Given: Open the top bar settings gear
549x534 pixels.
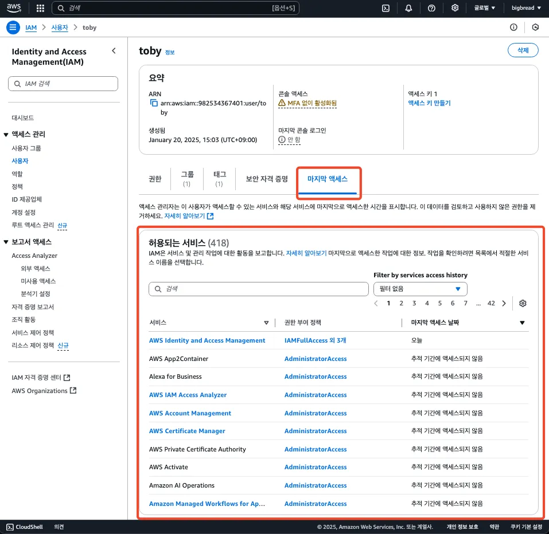Looking at the screenshot, I should (454, 7).
